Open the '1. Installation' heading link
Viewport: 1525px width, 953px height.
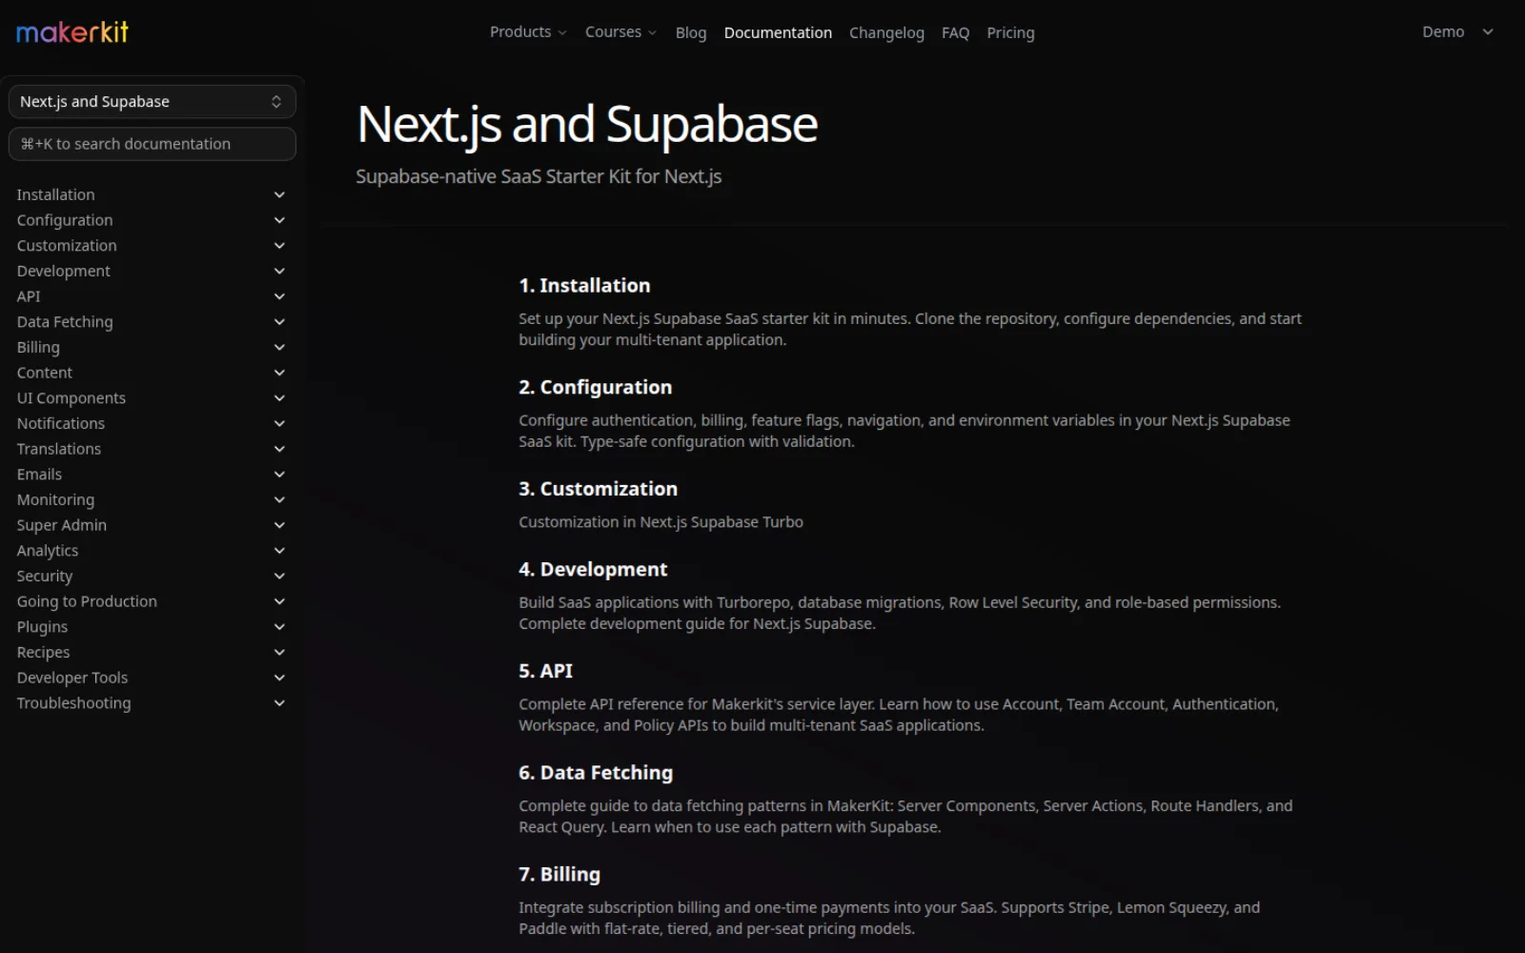[584, 286]
